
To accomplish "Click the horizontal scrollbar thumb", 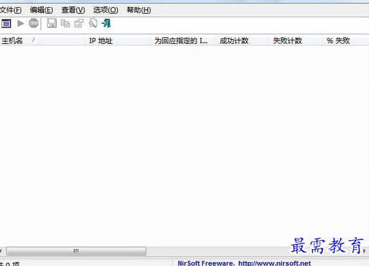I will [76, 251].
